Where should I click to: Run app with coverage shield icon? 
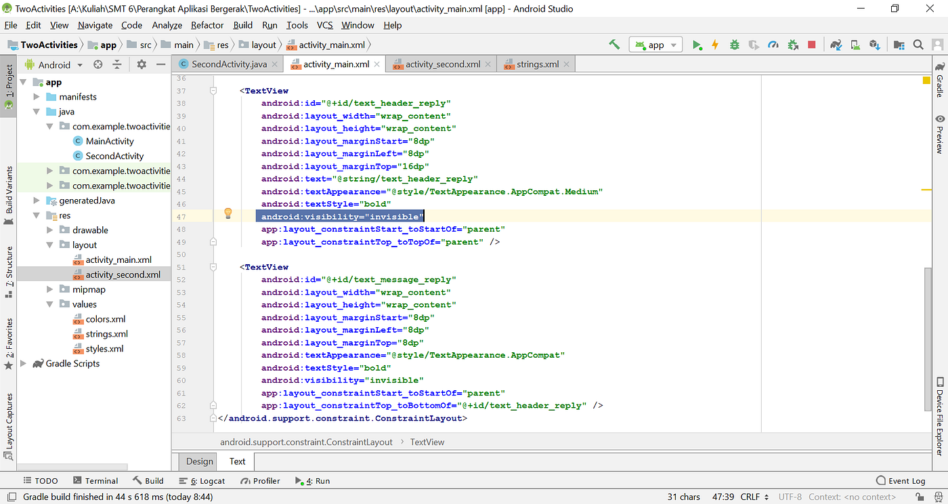point(754,45)
